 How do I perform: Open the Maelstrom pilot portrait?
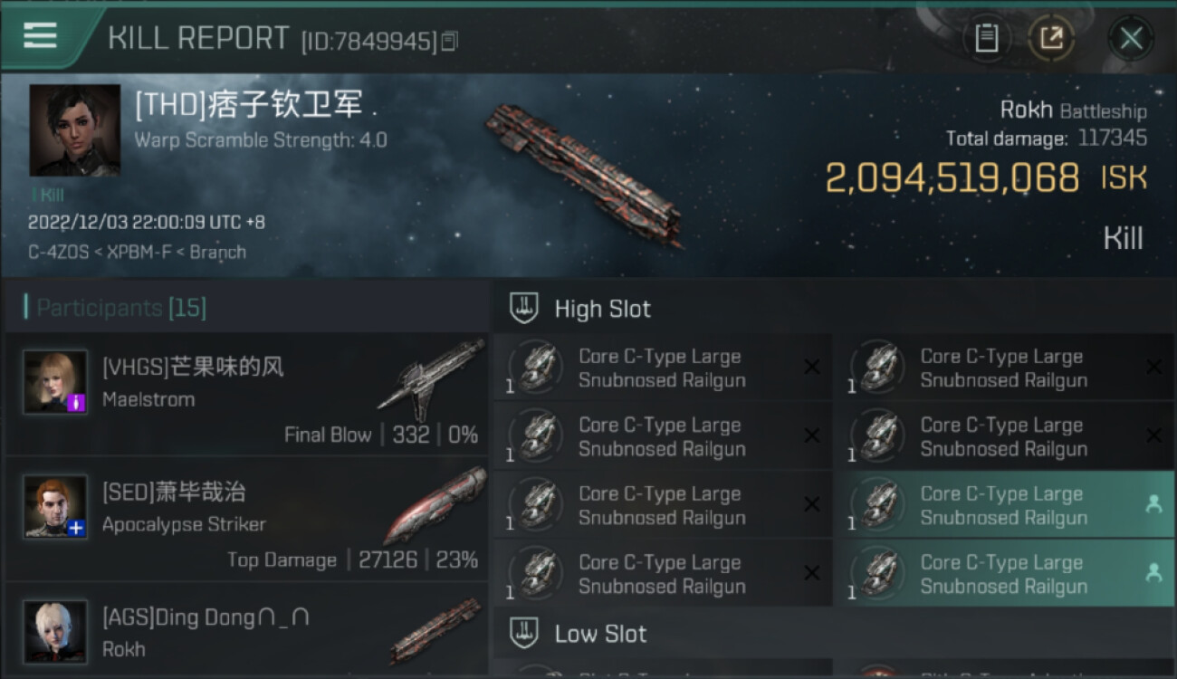[55, 382]
